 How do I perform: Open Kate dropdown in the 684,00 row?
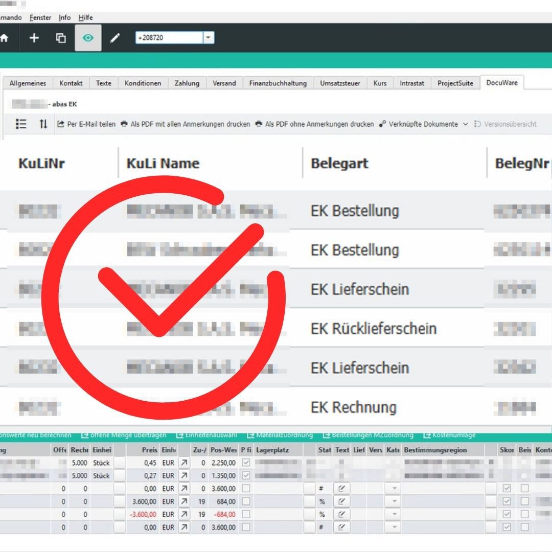[x=394, y=501]
